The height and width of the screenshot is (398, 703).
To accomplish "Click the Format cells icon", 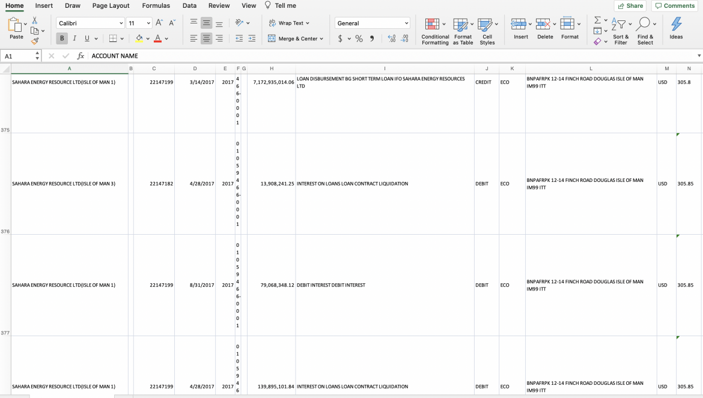I will click(x=567, y=24).
